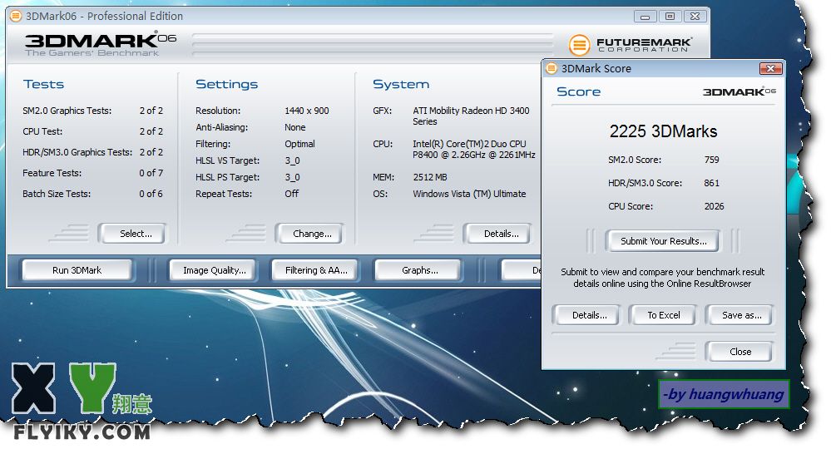Click the 3DMark06 title bar app icon
The image size is (831, 449).
(16, 16)
